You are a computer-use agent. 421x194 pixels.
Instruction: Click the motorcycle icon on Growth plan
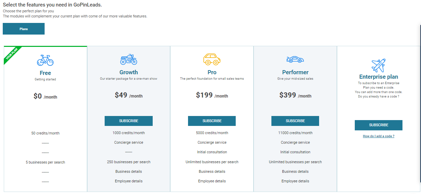point(129,59)
